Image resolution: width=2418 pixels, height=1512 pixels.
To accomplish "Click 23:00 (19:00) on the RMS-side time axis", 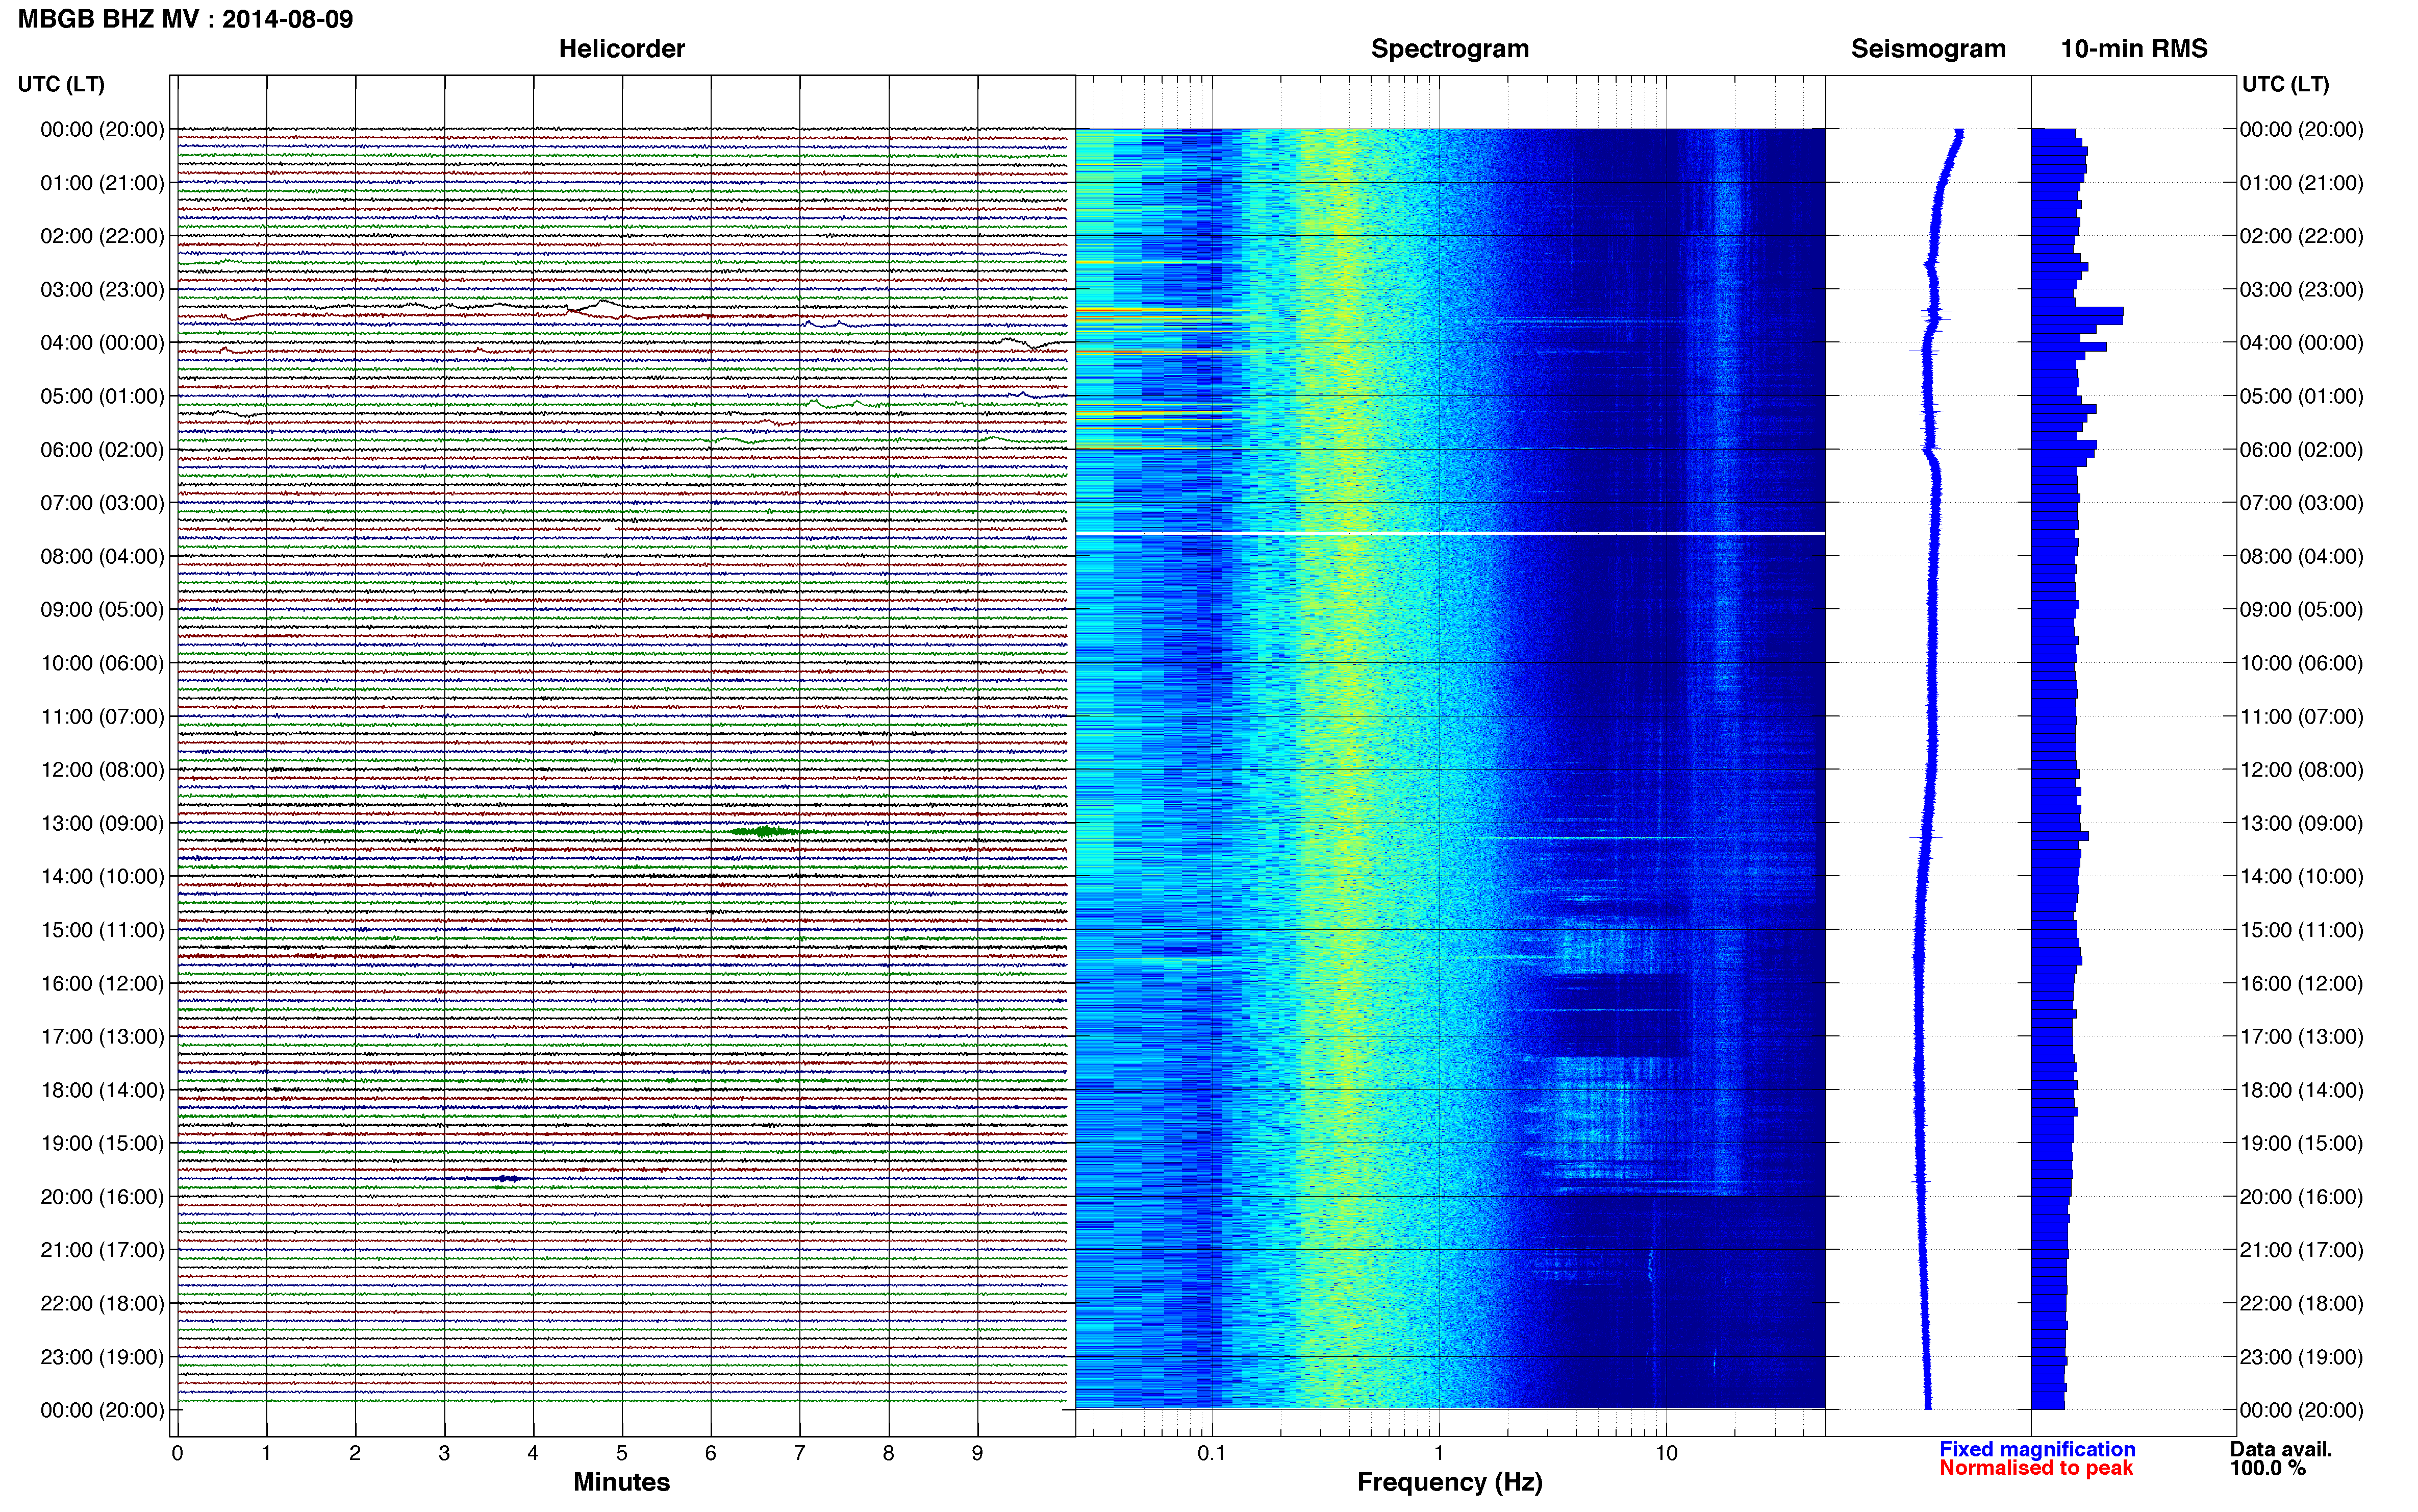I will (x=2301, y=1357).
